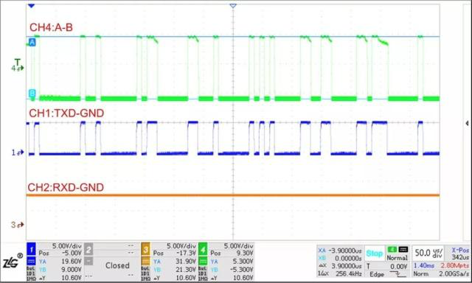This screenshot has height=283, width=472.
Task: Toggle channel 3 coupling icon
Action: click(145, 261)
